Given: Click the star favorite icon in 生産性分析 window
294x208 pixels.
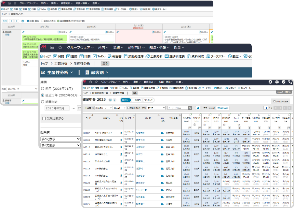Looking at the screenshot, I should 60,48.
